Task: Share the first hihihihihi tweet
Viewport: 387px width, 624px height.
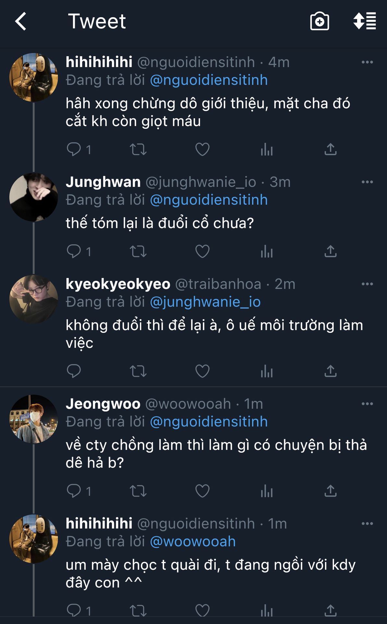Action: click(331, 149)
